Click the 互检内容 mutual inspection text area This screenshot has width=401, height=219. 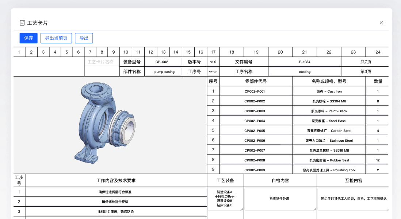pos(353,199)
